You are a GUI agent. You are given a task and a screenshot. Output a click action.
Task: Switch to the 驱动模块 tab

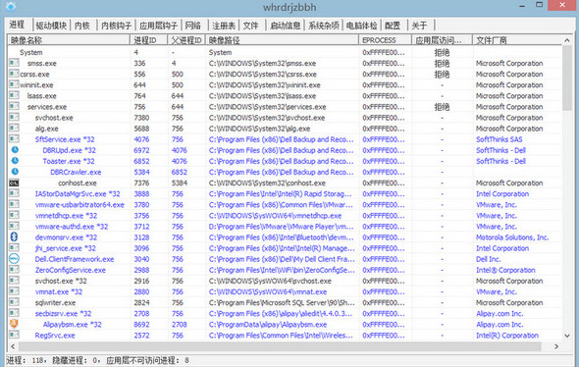pos(51,26)
